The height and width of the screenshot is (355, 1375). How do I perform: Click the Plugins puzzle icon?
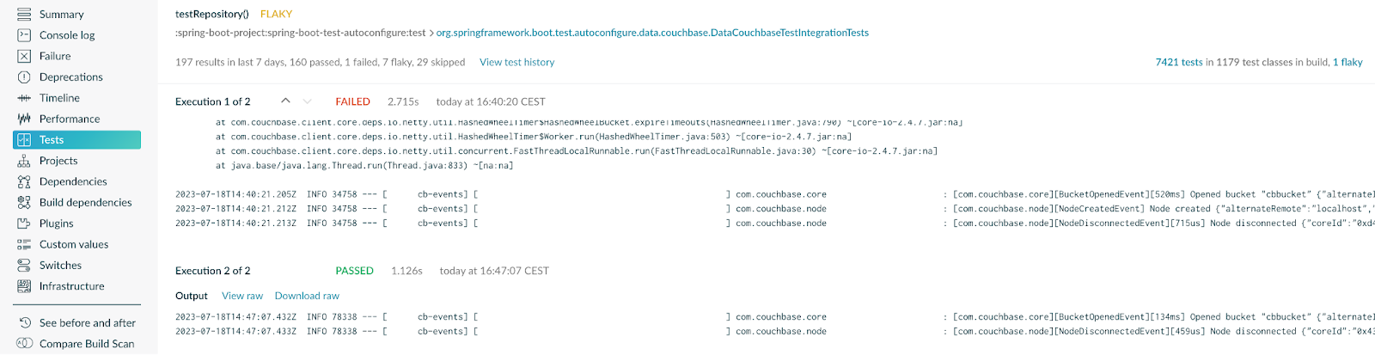[24, 223]
